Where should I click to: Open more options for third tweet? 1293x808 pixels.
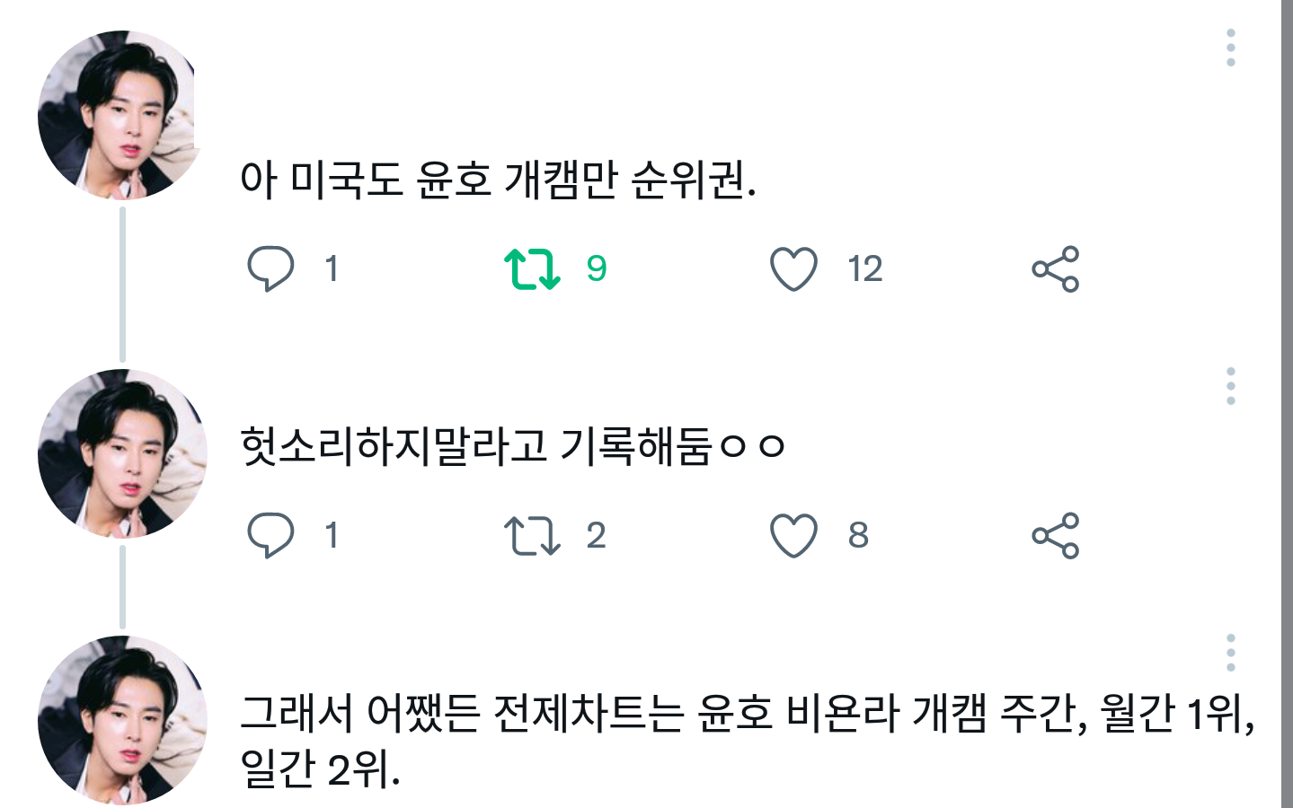[x=1230, y=653]
